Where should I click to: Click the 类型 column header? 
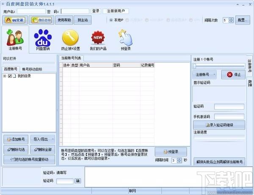click(x=75, y=65)
